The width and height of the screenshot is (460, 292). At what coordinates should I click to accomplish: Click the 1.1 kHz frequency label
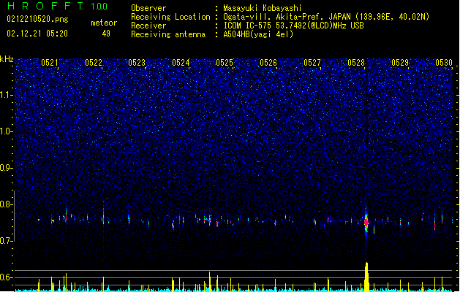click(x=7, y=95)
